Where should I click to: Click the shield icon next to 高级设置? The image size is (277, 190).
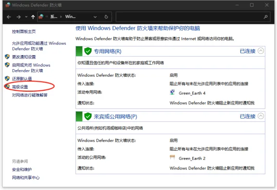[x=7, y=86]
